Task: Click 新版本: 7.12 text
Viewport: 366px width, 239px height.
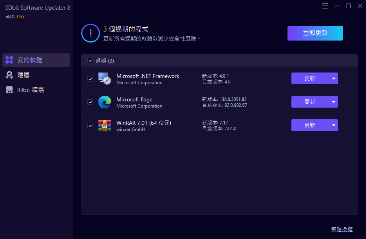Action: (215, 122)
